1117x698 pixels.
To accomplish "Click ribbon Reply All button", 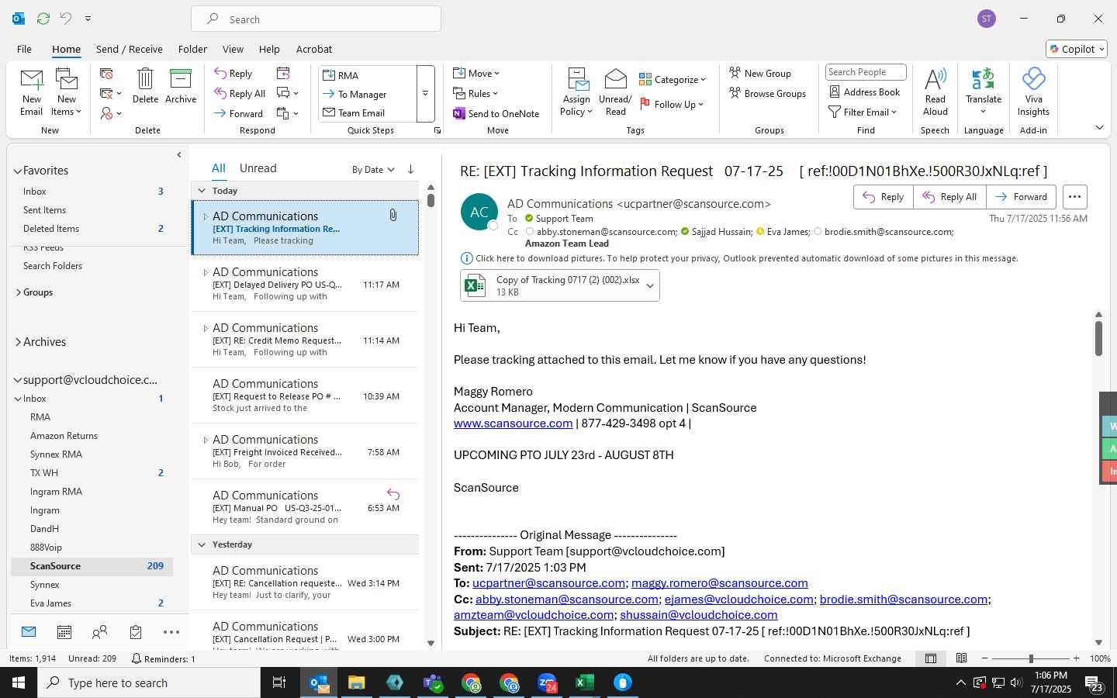I will (x=240, y=93).
